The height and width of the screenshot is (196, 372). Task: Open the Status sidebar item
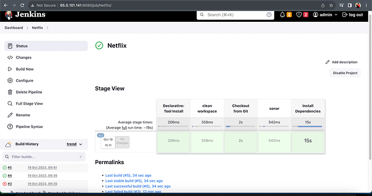coord(46,46)
